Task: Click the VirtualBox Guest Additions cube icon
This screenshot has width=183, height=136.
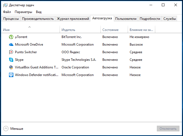Action: click(x=11, y=67)
